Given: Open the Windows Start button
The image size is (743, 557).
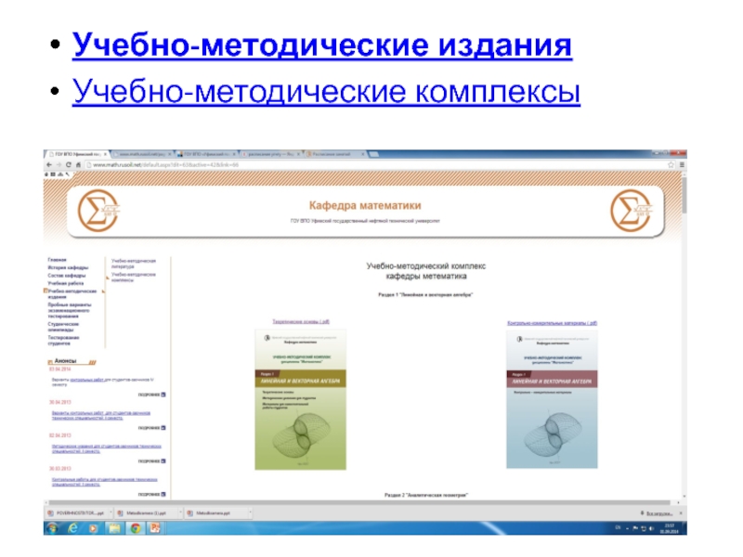Looking at the screenshot, I should 52,527.
